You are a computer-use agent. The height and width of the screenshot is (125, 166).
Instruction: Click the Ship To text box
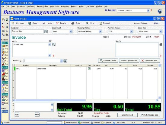tap(137, 50)
